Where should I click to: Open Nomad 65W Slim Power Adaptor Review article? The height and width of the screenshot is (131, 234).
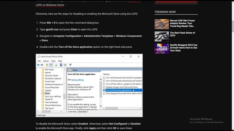182,23
